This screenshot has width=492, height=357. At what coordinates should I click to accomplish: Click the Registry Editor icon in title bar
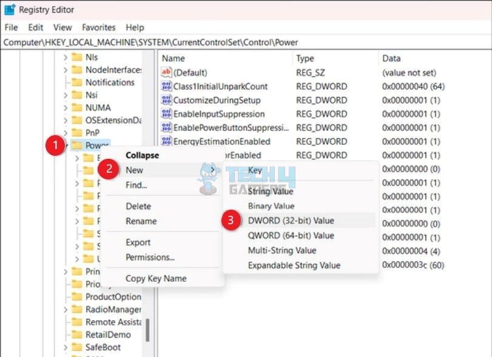tap(8, 9)
